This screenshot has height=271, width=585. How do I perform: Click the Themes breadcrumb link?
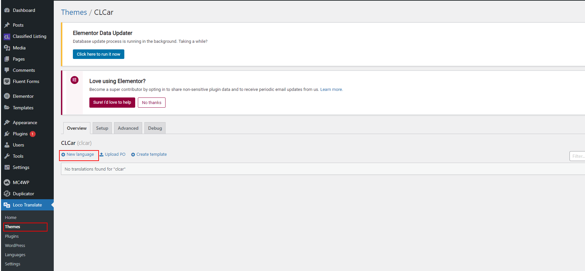tap(74, 12)
